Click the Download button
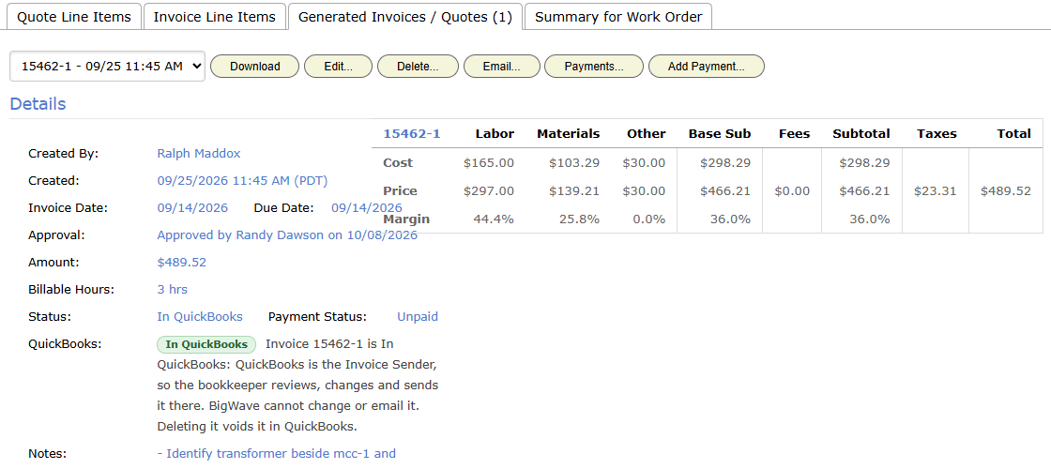The width and height of the screenshot is (1051, 469). tap(254, 67)
